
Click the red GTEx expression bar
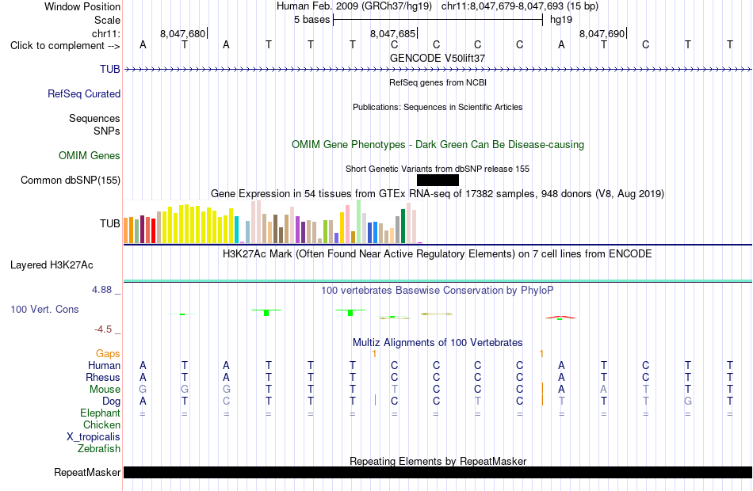(x=153, y=231)
